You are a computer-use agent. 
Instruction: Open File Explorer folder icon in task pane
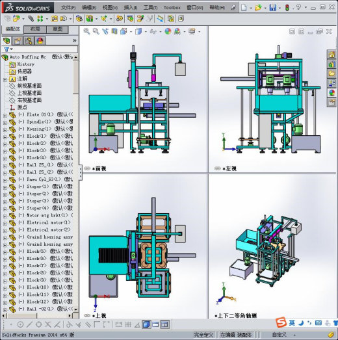(x=331, y=73)
